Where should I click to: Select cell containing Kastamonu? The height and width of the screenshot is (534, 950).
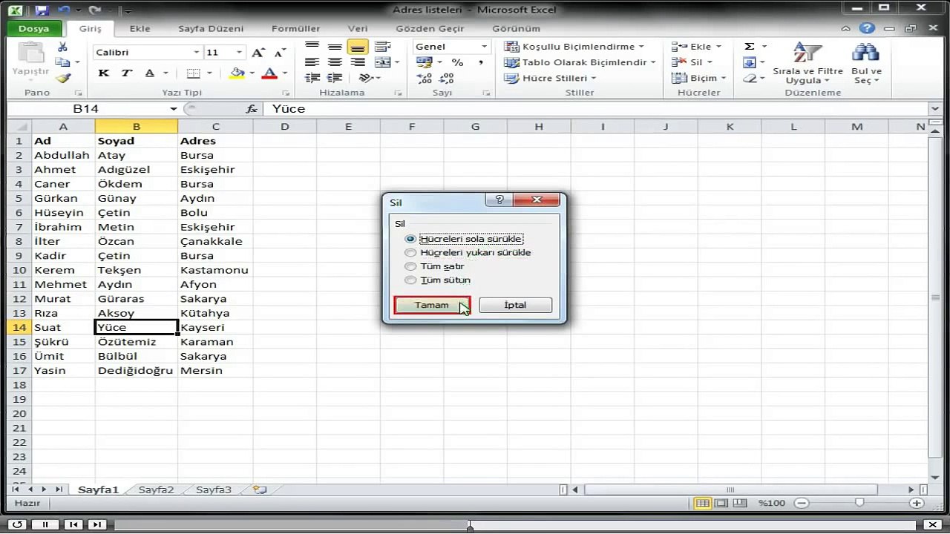(x=214, y=270)
